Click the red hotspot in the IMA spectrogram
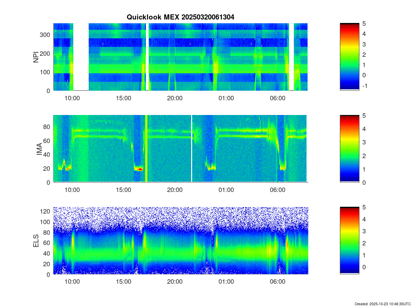The height and width of the screenshot is (308, 411). (140, 169)
